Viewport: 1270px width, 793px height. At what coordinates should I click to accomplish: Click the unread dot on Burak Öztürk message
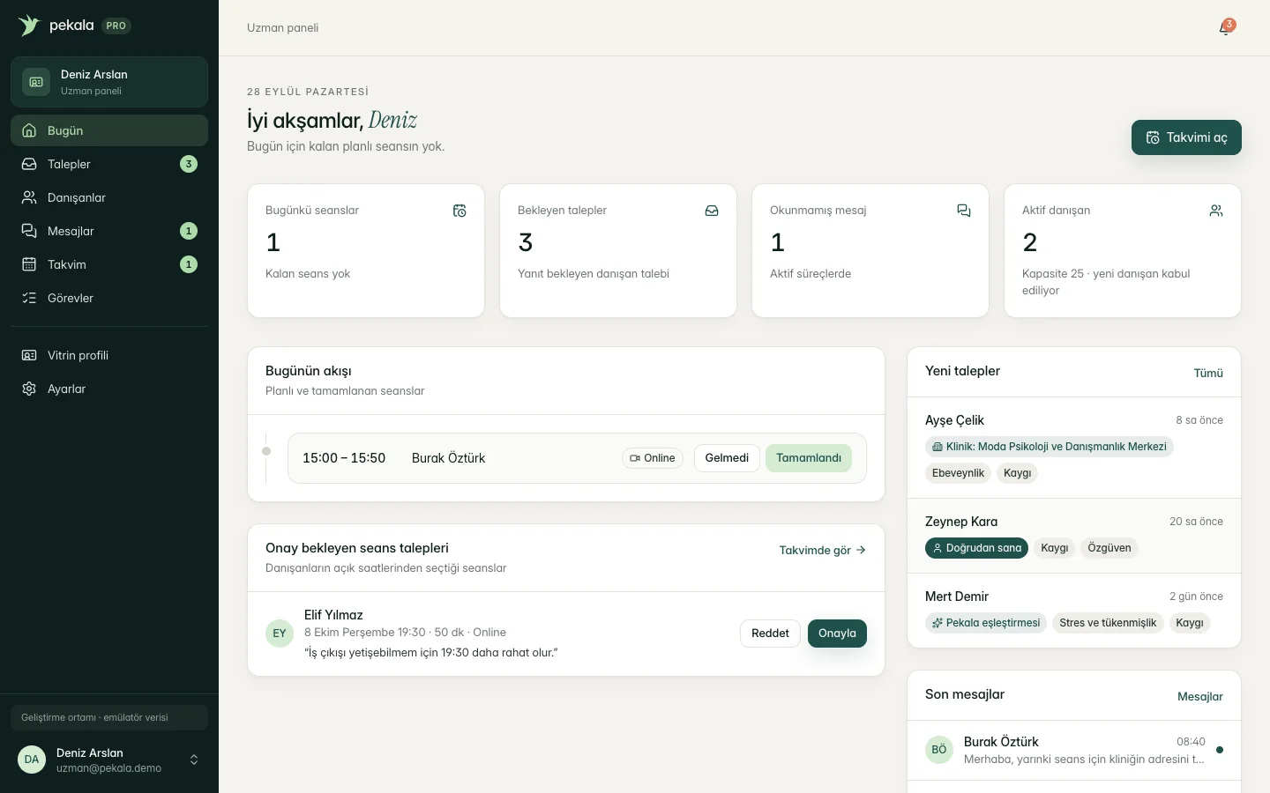click(x=1220, y=750)
